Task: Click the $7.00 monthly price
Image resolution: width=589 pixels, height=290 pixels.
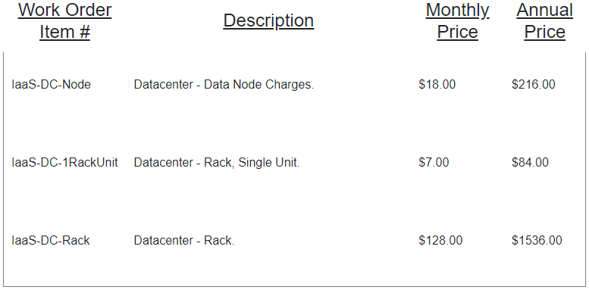Action: click(434, 163)
